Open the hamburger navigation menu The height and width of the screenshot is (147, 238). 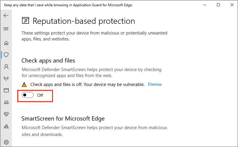pyautogui.click(x=6, y=29)
